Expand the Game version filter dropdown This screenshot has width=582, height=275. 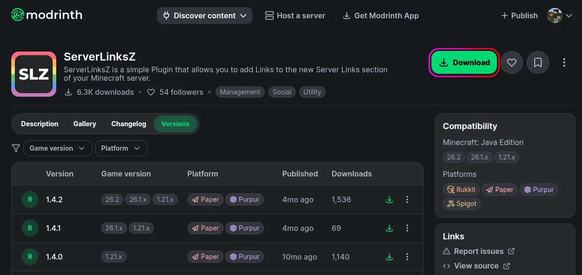pyautogui.click(x=57, y=148)
